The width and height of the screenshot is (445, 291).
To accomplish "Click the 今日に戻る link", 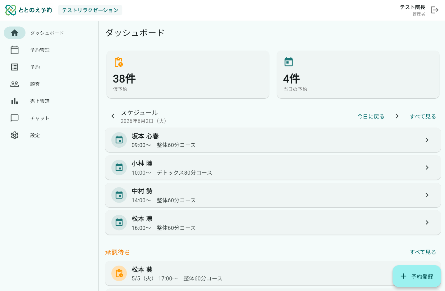I will point(371,116).
